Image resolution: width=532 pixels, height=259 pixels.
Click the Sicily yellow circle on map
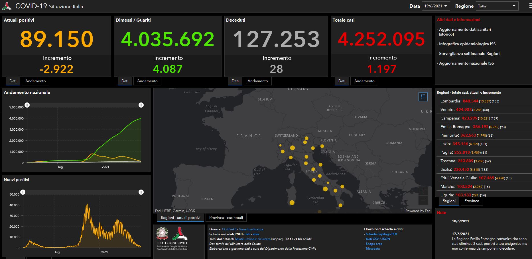320,211
